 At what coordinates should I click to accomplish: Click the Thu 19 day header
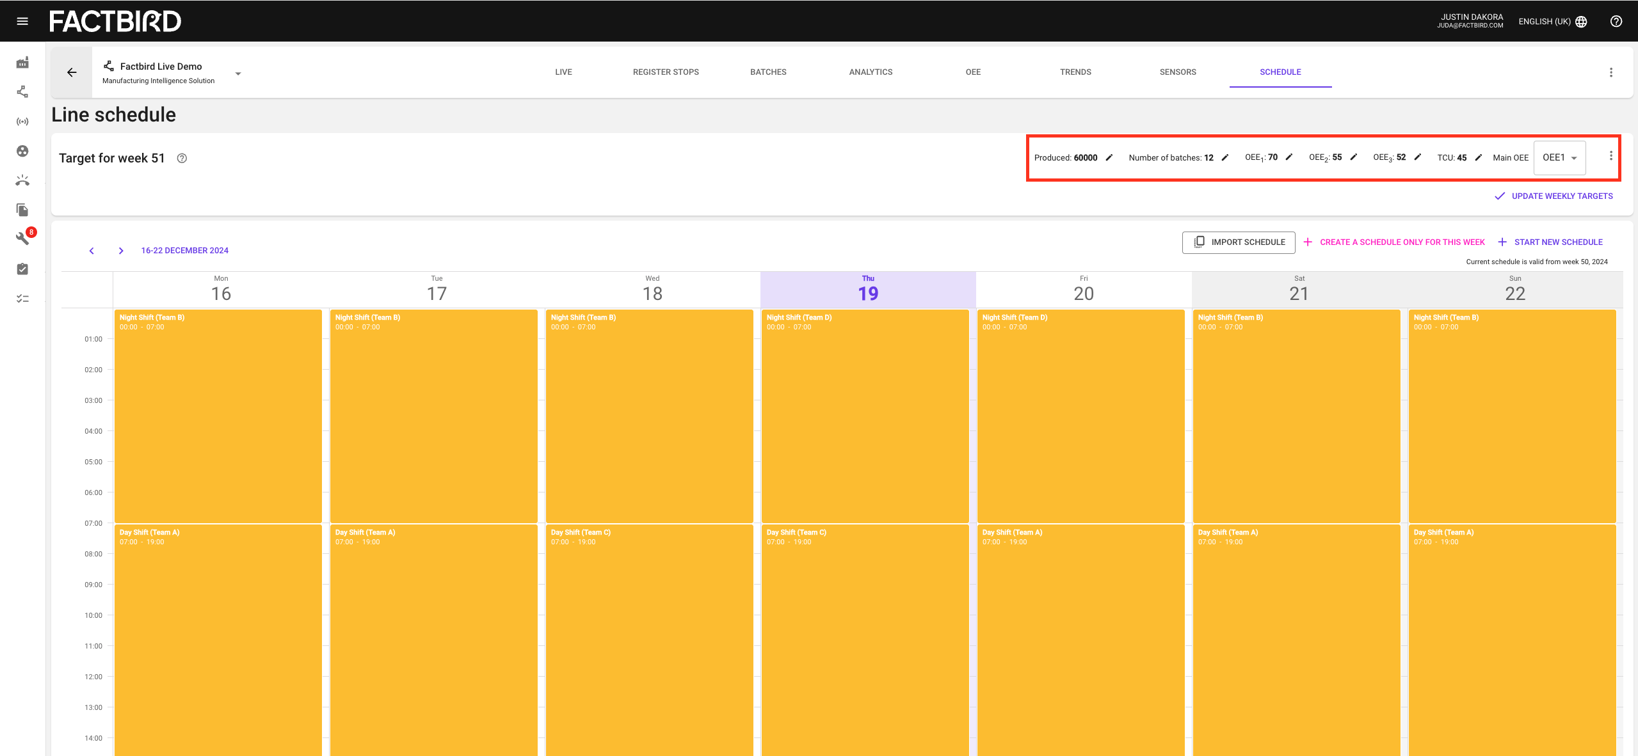(868, 289)
